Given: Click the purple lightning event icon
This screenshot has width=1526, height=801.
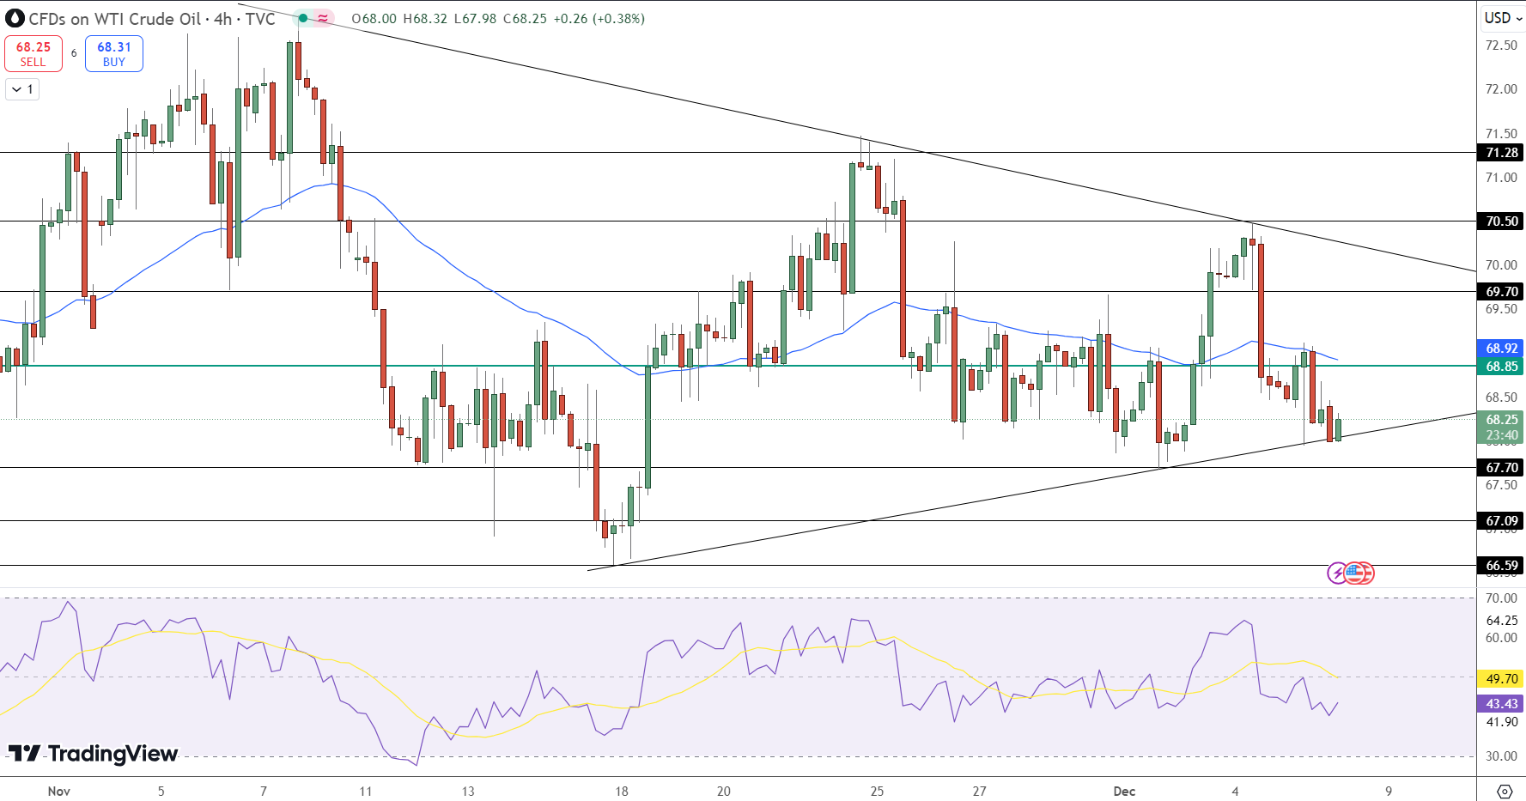Looking at the screenshot, I should 1337,573.
